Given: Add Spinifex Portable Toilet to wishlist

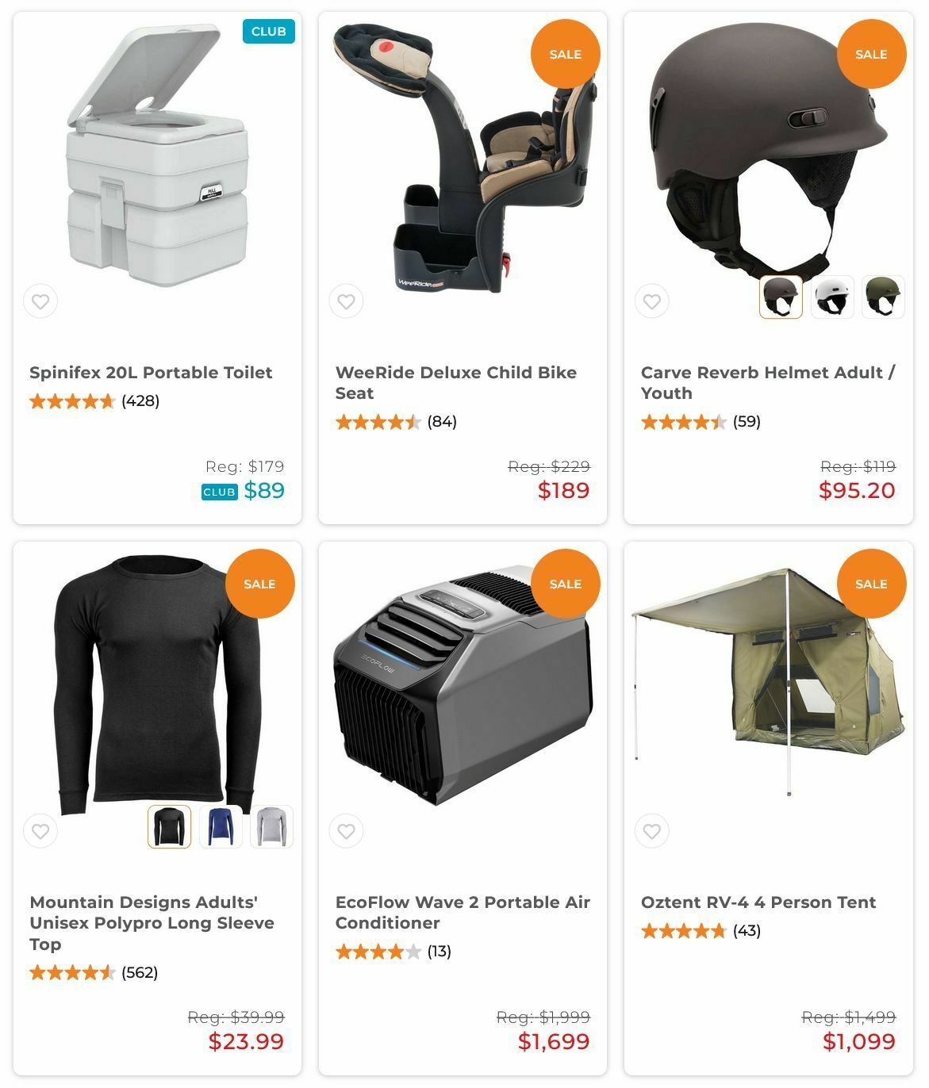Looking at the screenshot, I should click(x=40, y=301).
